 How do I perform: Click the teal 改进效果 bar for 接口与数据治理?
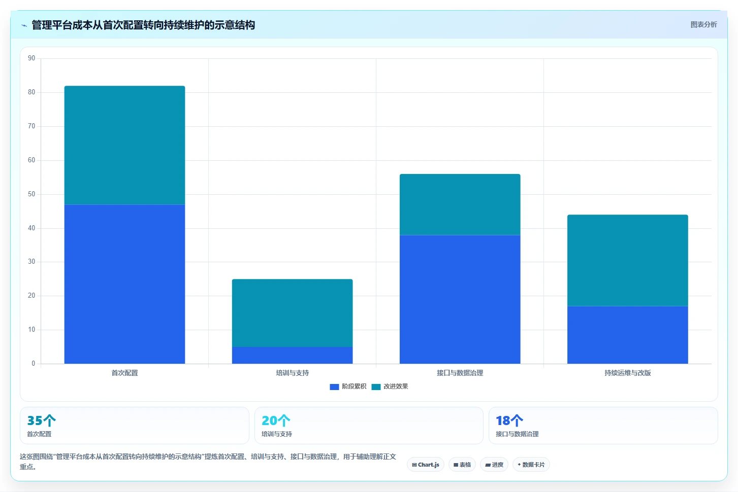pos(460,204)
